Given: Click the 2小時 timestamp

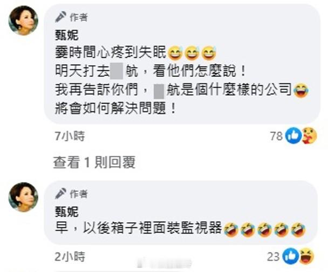Looking at the screenshot, I should [x=70, y=256].
